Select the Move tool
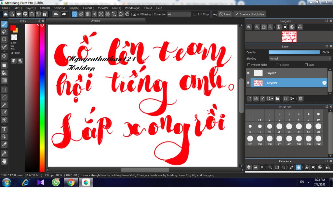This screenshot has height=215, width=333. [4, 56]
